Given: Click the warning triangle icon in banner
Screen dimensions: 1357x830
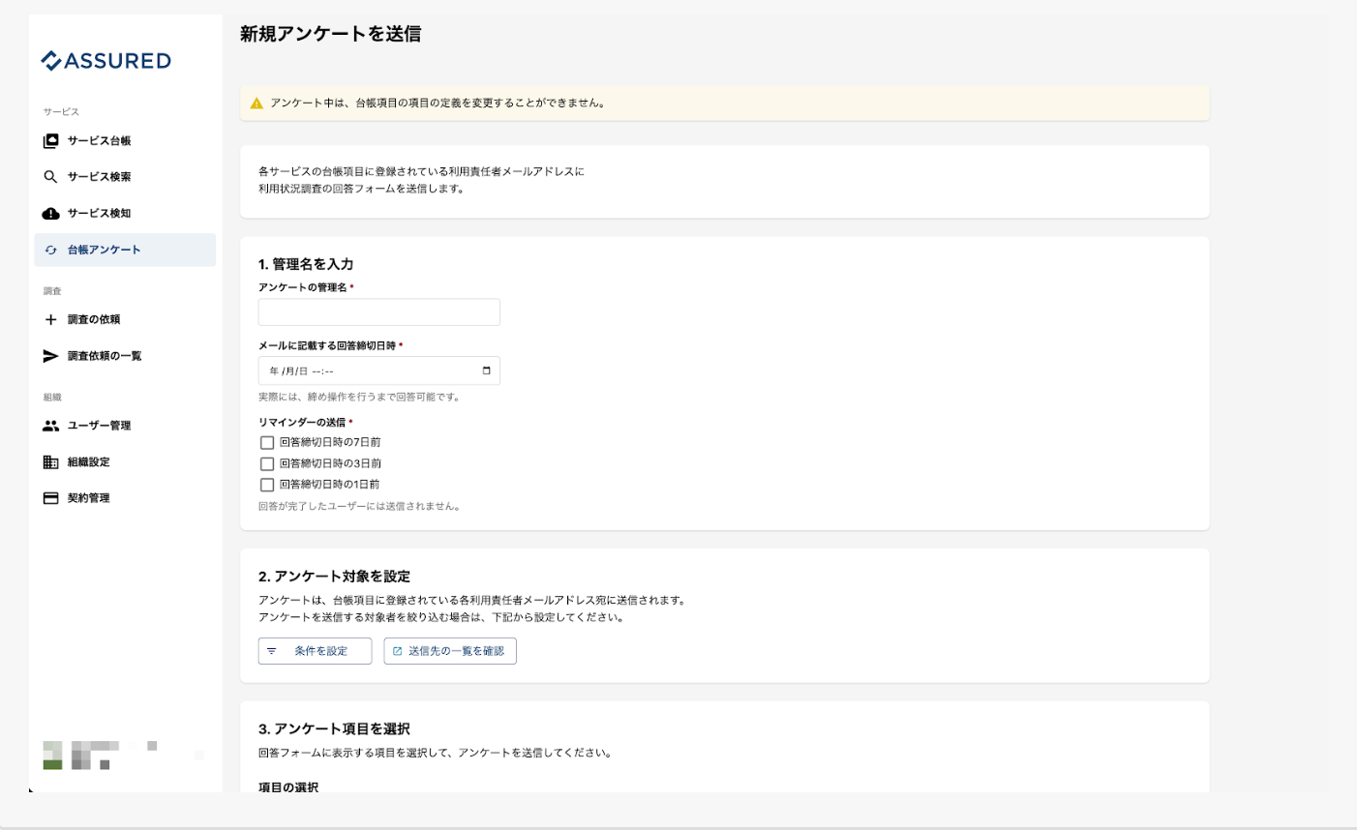Looking at the screenshot, I should coord(256,104).
